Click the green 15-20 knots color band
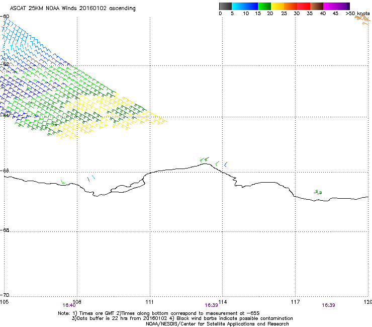This screenshot has width=372, height=327. (x=264, y=6)
